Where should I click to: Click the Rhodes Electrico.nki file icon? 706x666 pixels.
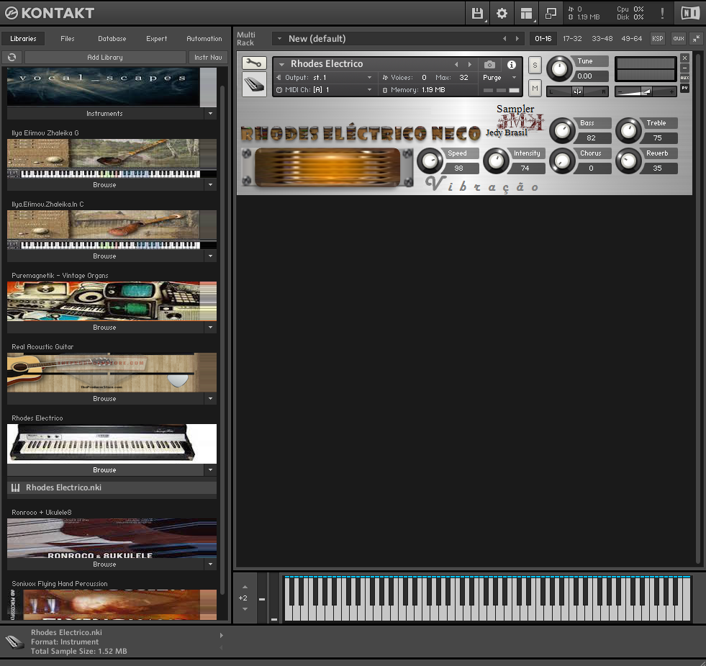click(x=16, y=487)
